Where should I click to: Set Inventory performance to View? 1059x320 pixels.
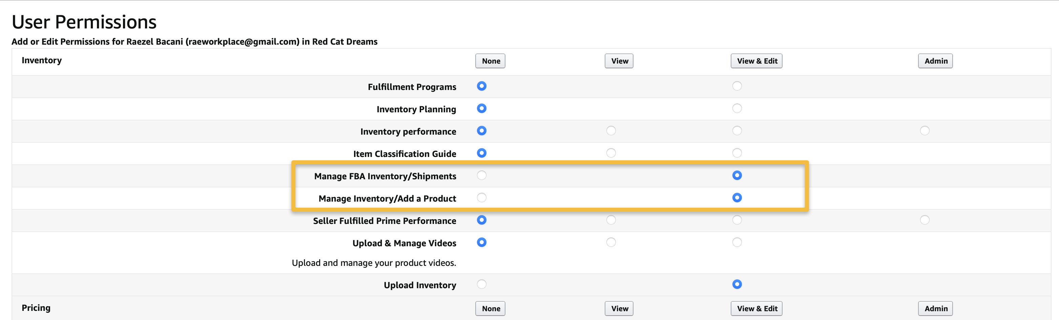[x=611, y=131]
